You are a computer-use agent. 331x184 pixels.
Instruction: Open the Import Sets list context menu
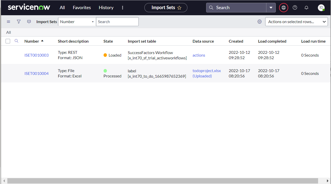pyautogui.click(x=8, y=22)
